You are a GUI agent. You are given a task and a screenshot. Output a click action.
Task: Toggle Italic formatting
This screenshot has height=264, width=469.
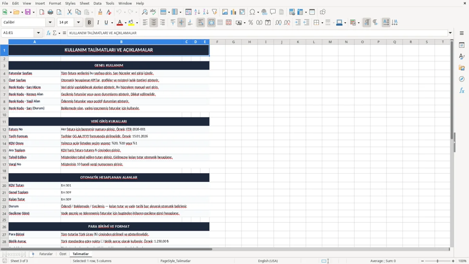[x=98, y=23]
